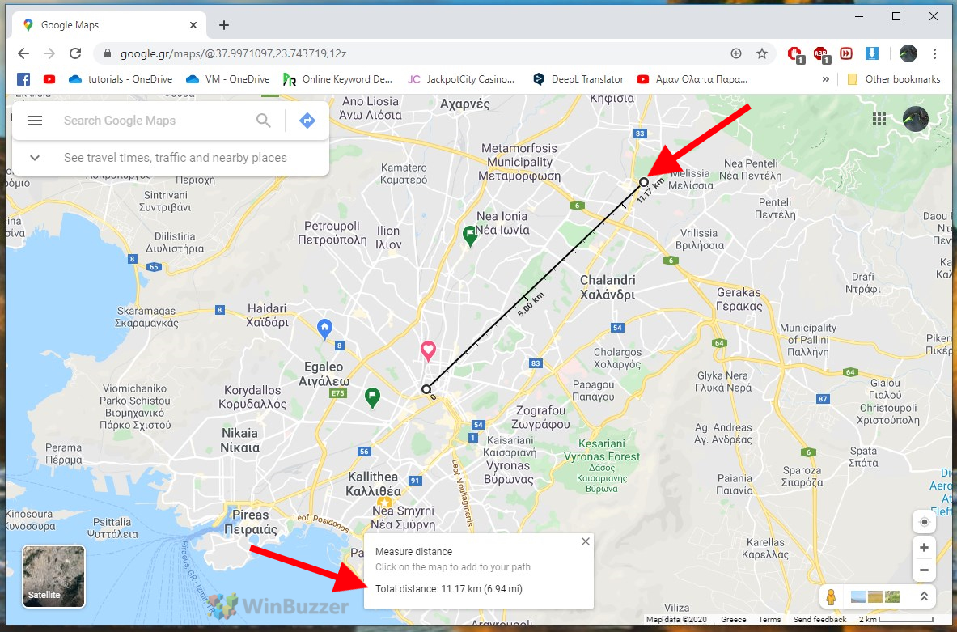Image resolution: width=957 pixels, height=632 pixels.
Task: Go forward with the browser forward arrow
Action: point(49,53)
